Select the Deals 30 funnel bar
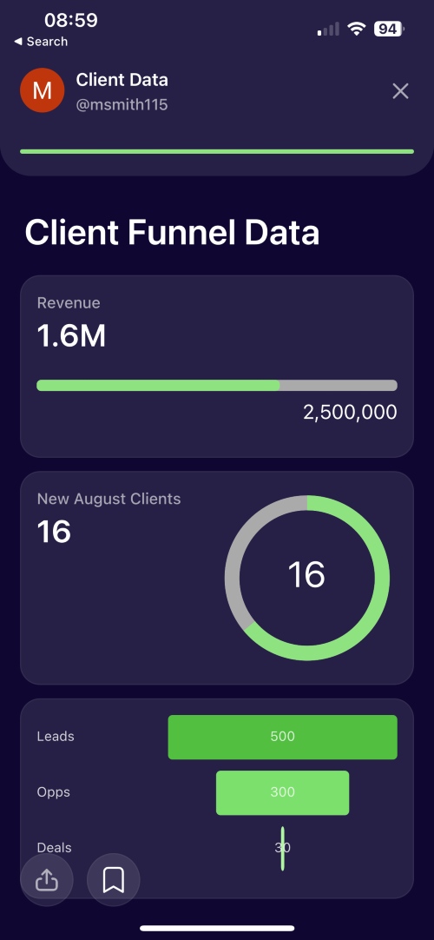 tap(283, 848)
